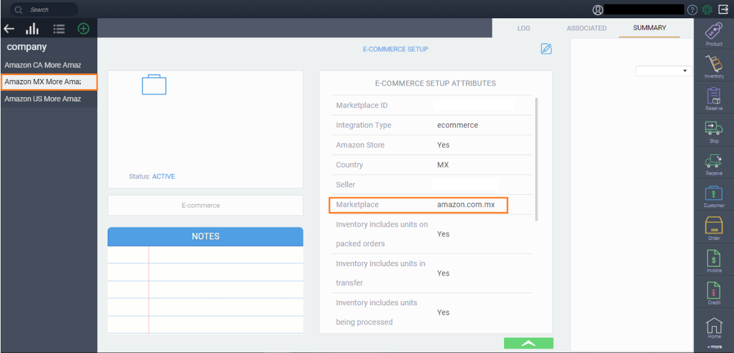
Task: Click the Seller label
Action: point(346,184)
